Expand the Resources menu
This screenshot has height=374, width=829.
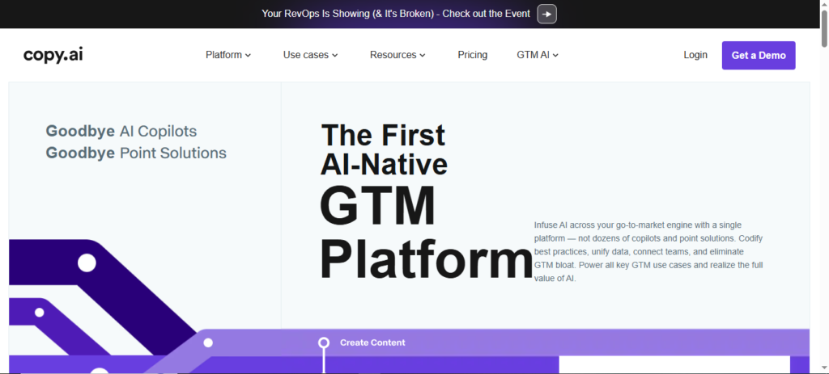[x=397, y=55]
